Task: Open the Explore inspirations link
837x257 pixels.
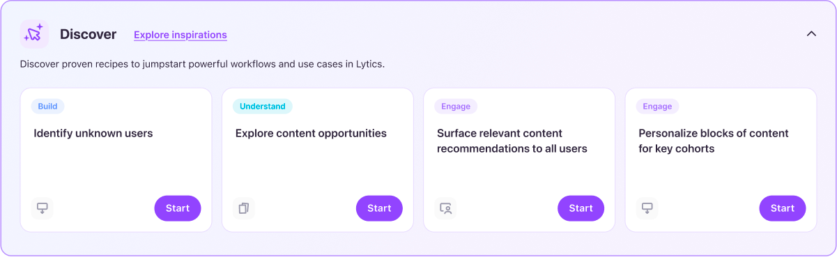Action: click(181, 35)
